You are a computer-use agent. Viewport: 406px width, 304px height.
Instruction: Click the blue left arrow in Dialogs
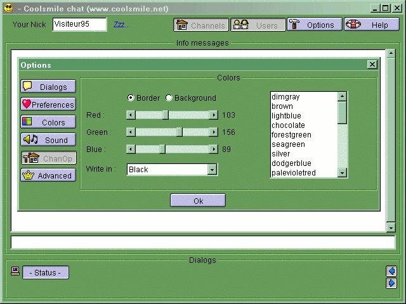click(391, 271)
